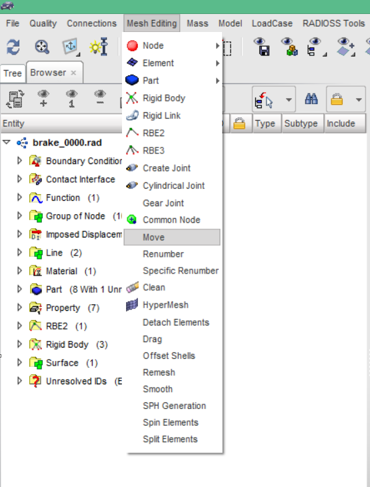
Task: Click the binoculars find icon
Action: pos(311,99)
